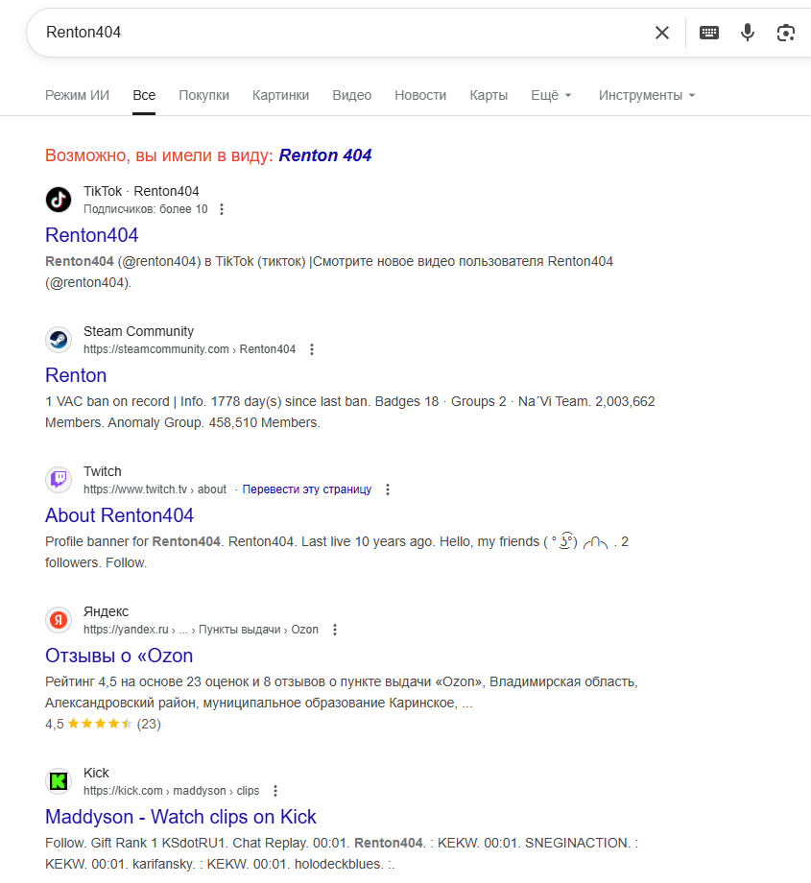The image size is (811, 883).
Task: Switch to the Карты tab
Action: [489, 95]
